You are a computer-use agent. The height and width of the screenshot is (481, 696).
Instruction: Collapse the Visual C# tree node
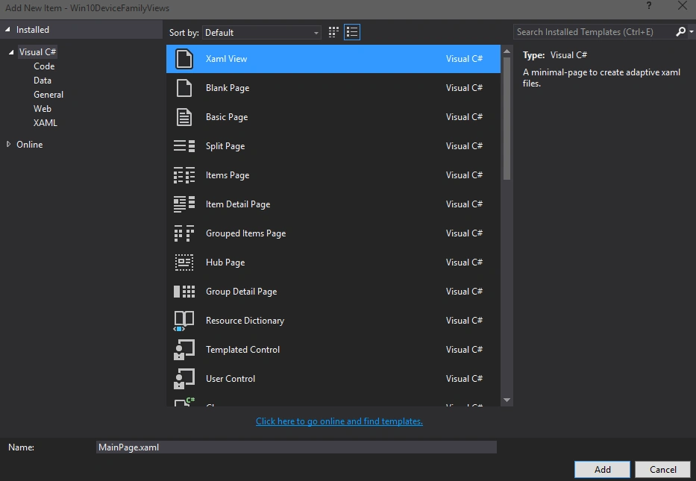(x=11, y=52)
